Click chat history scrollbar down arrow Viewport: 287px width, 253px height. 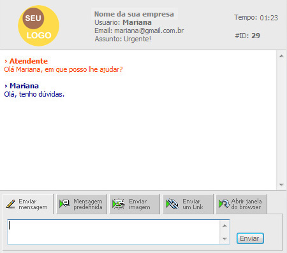[x=281, y=185]
